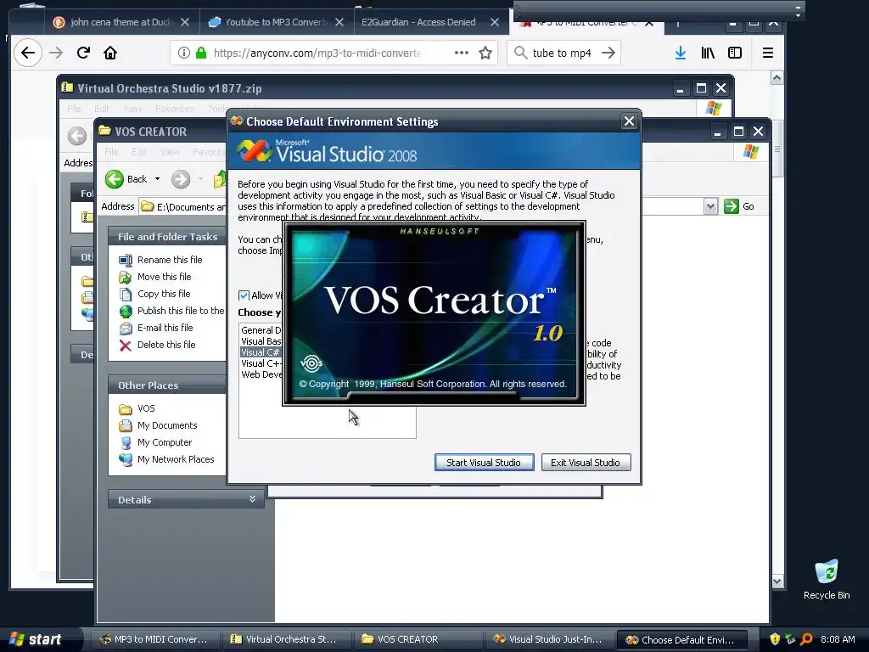This screenshot has height=652, width=869.
Task: Open Choose Default Environment taskbar button
Action: coord(681,640)
